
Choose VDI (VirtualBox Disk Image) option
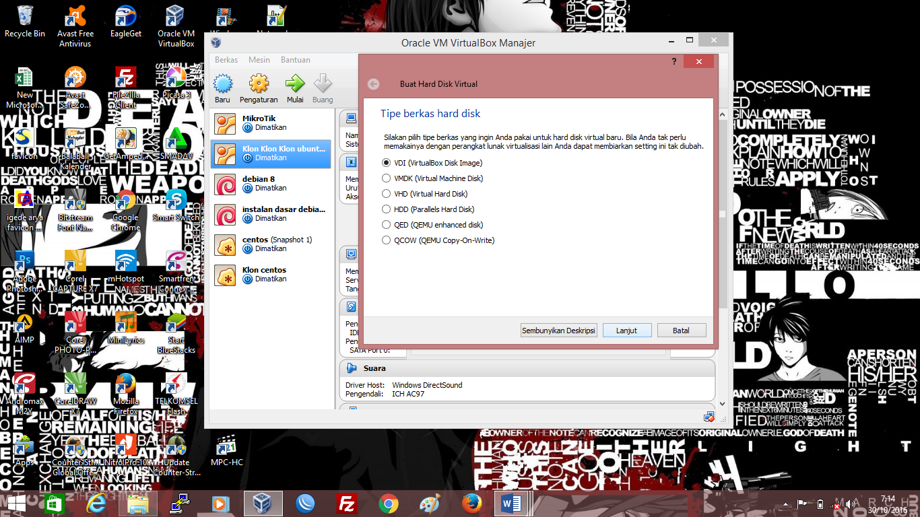432,163
